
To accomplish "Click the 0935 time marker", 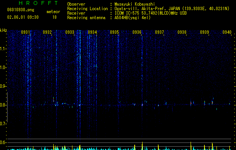I will pos(114,32).
